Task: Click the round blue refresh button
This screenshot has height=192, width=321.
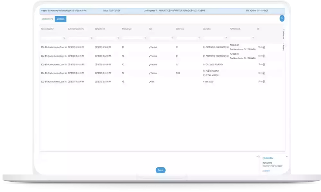Action: [282, 18]
